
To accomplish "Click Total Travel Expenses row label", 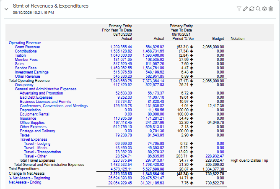I will point(37,160).
